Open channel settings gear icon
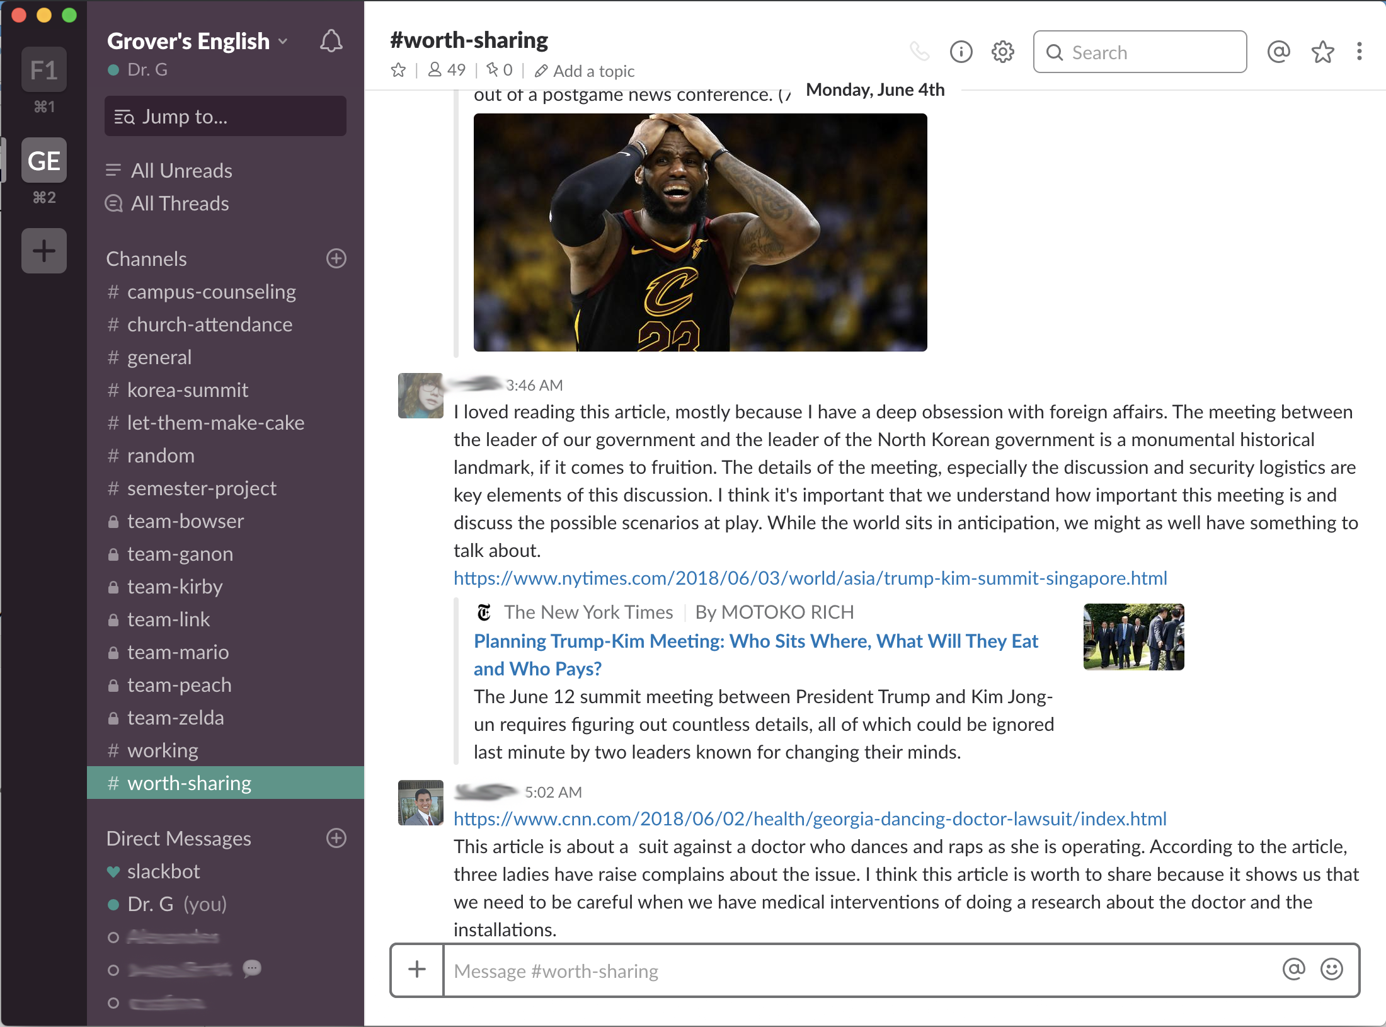Viewport: 1386px width, 1027px height. [1002, 52]
